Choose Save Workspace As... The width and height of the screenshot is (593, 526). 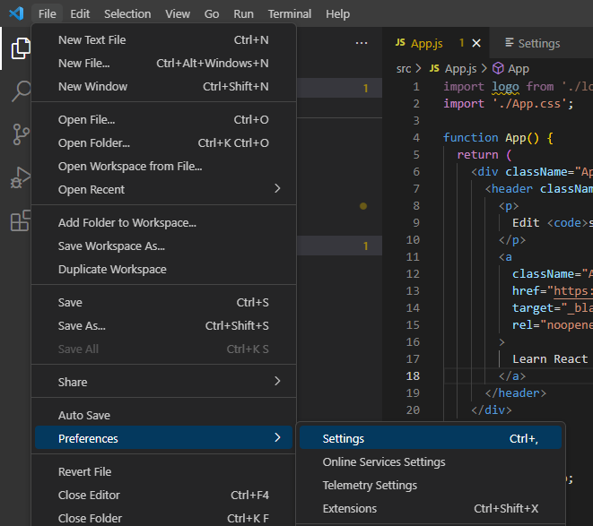pyautogui.click(x=163, y=246)
